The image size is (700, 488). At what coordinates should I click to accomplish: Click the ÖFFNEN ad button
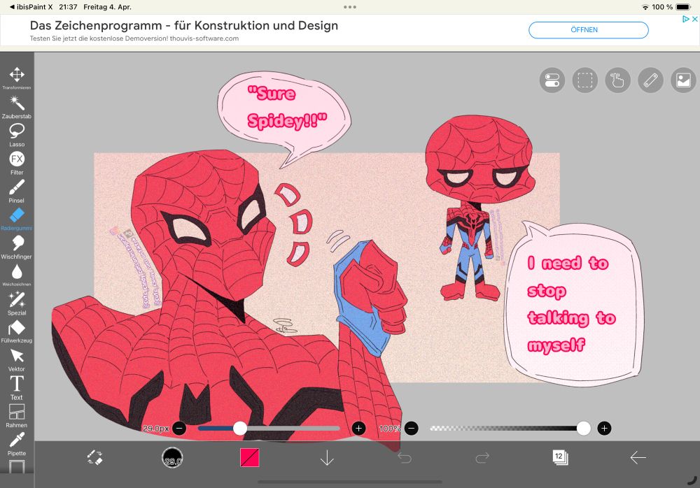pos(589,30)
